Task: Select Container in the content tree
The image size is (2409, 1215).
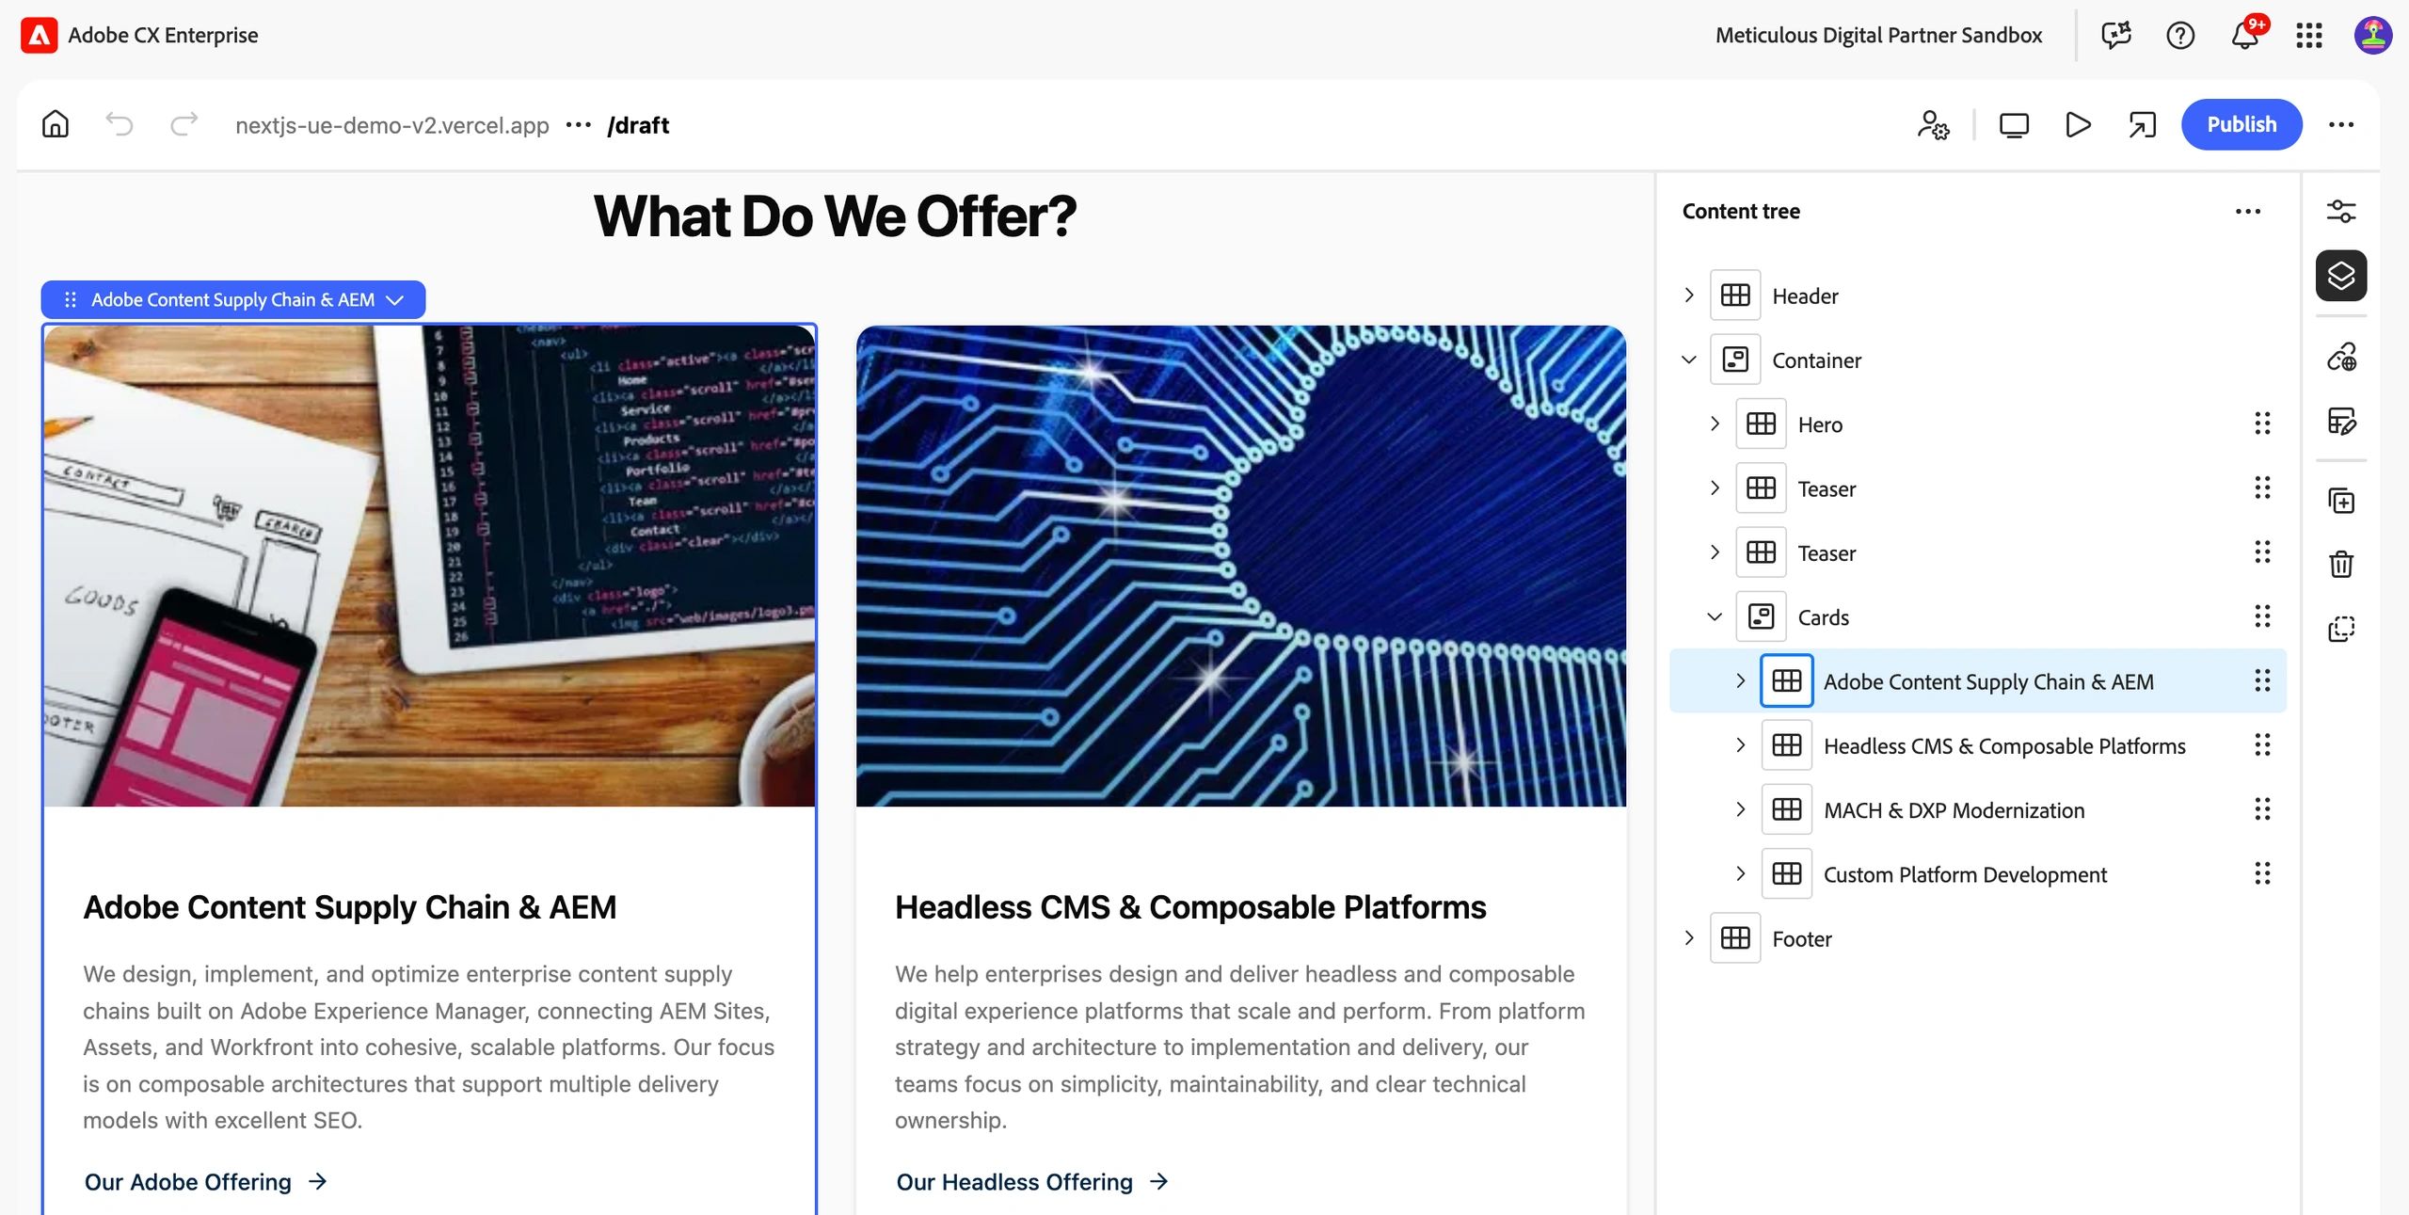Action: (x=1978, y=360)
